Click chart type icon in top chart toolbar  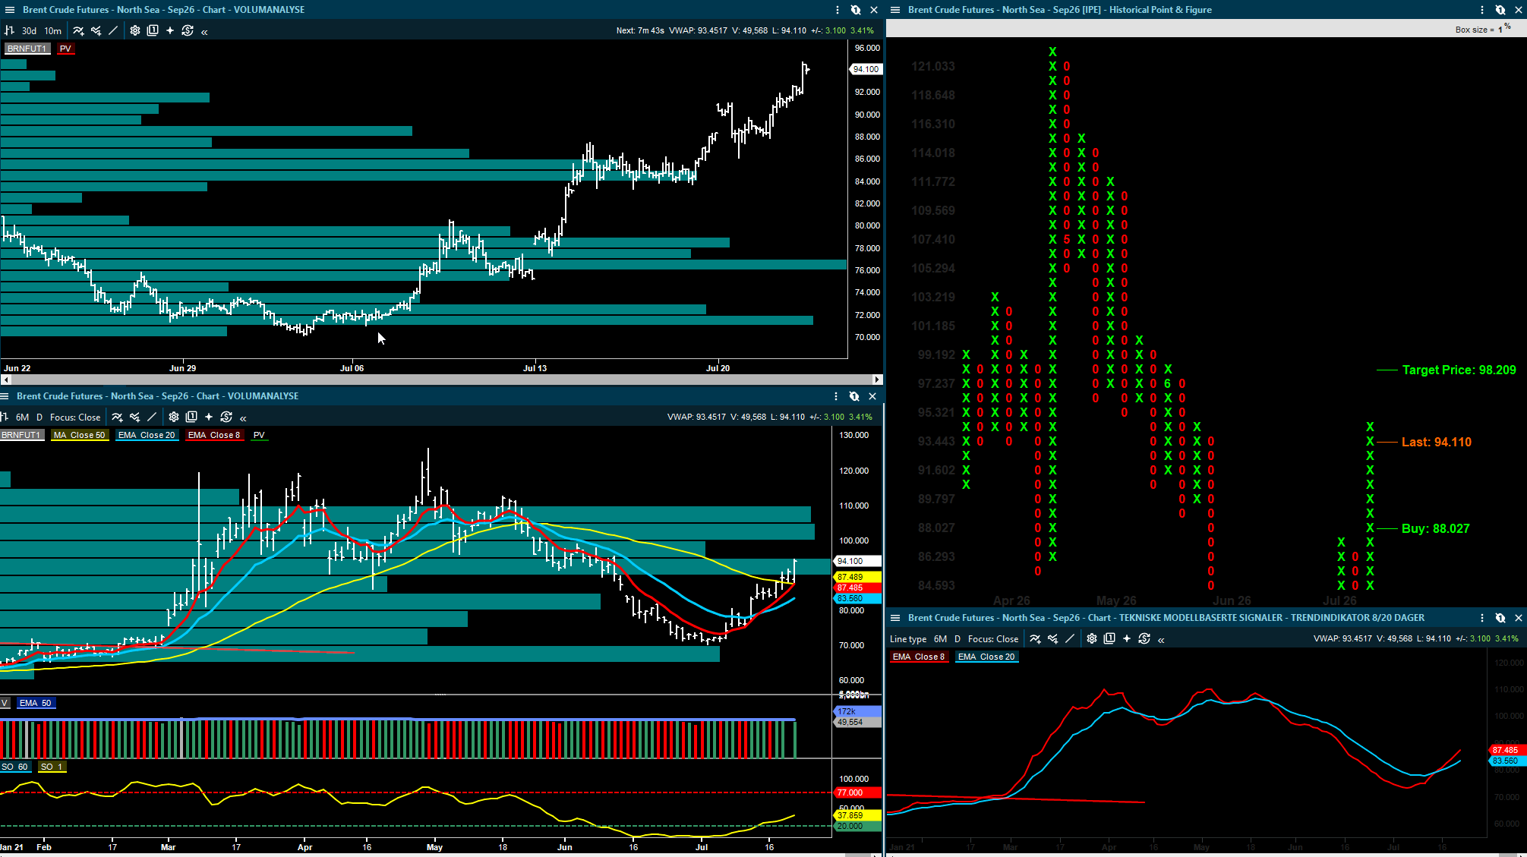[x=9, y=30]
